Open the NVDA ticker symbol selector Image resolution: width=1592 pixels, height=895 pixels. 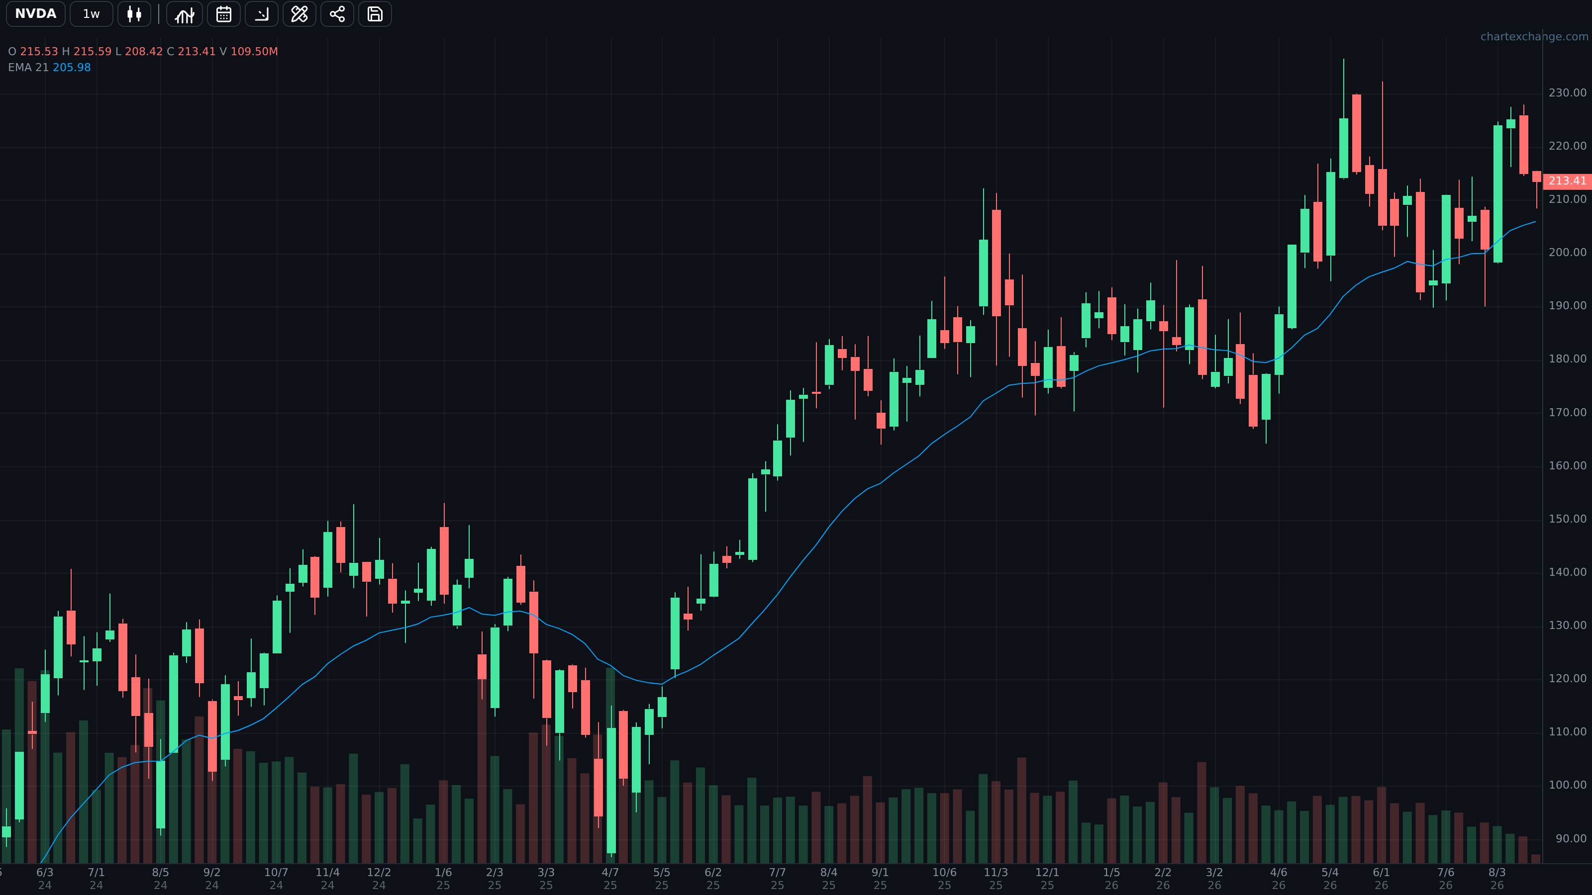(36, 13)
